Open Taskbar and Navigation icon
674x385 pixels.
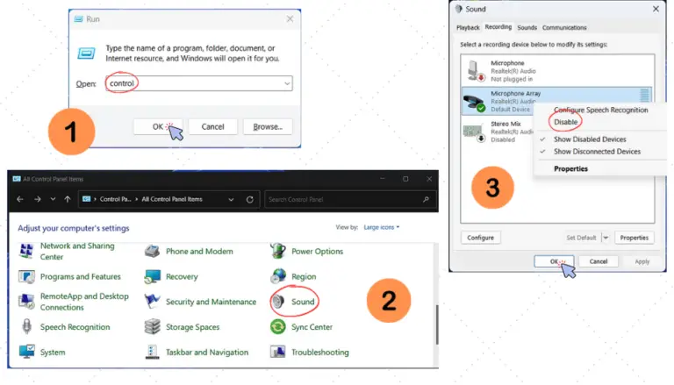(x=152, y=352)
